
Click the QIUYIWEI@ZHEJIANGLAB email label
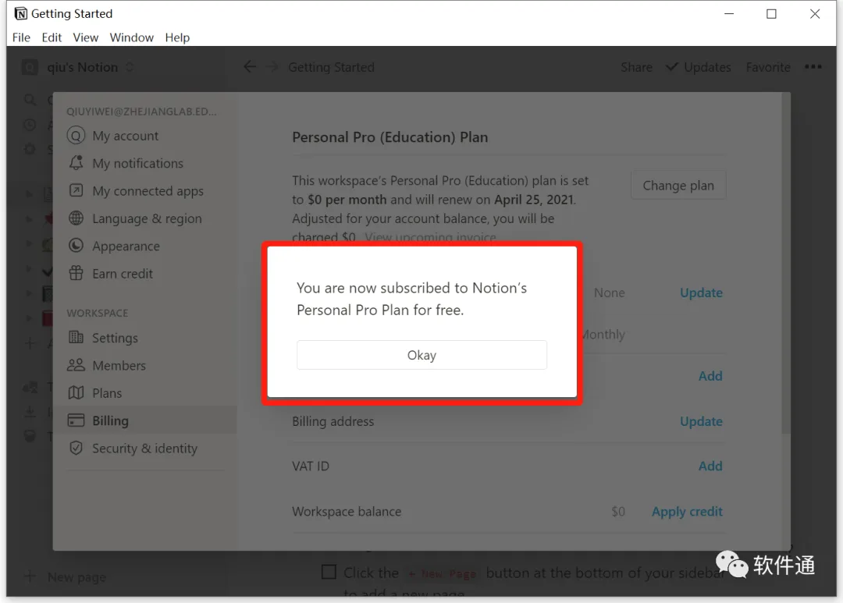tap(141, 112)
